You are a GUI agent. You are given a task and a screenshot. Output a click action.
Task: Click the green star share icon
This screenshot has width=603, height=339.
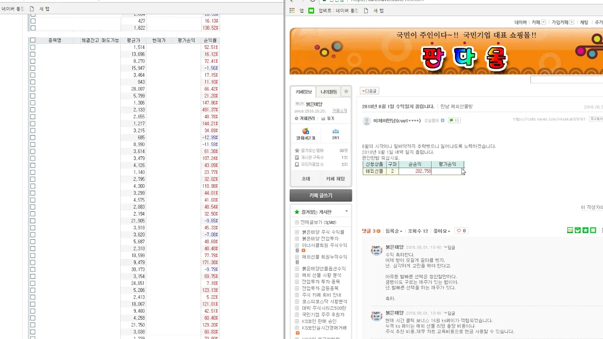click(585, 230)
